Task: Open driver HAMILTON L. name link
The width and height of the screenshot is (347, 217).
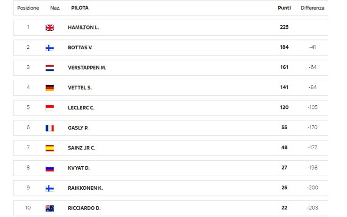Action: click(83, 27)
